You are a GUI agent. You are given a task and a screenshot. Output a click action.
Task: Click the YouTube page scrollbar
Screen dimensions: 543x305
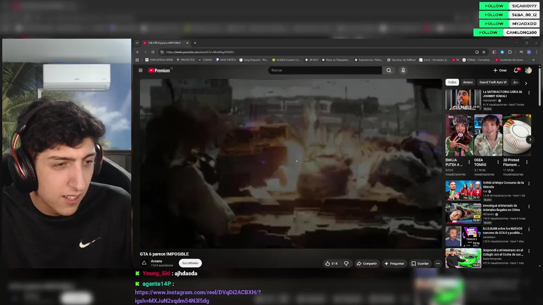(x=540, y=87)
